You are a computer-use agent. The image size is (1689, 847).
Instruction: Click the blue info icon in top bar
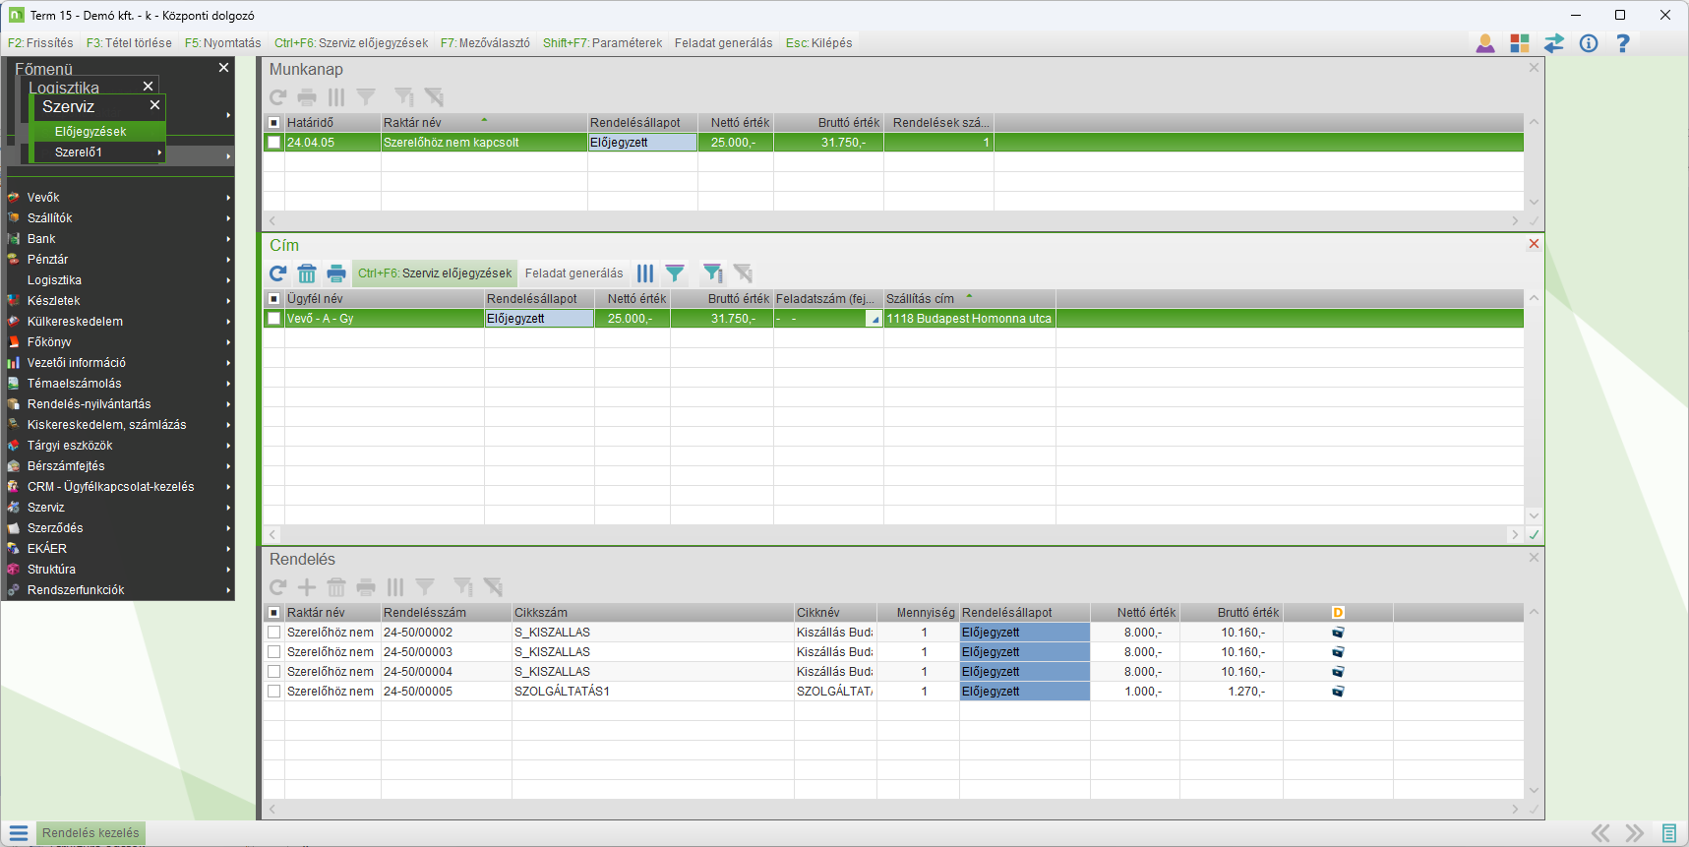coord(1589,43)
